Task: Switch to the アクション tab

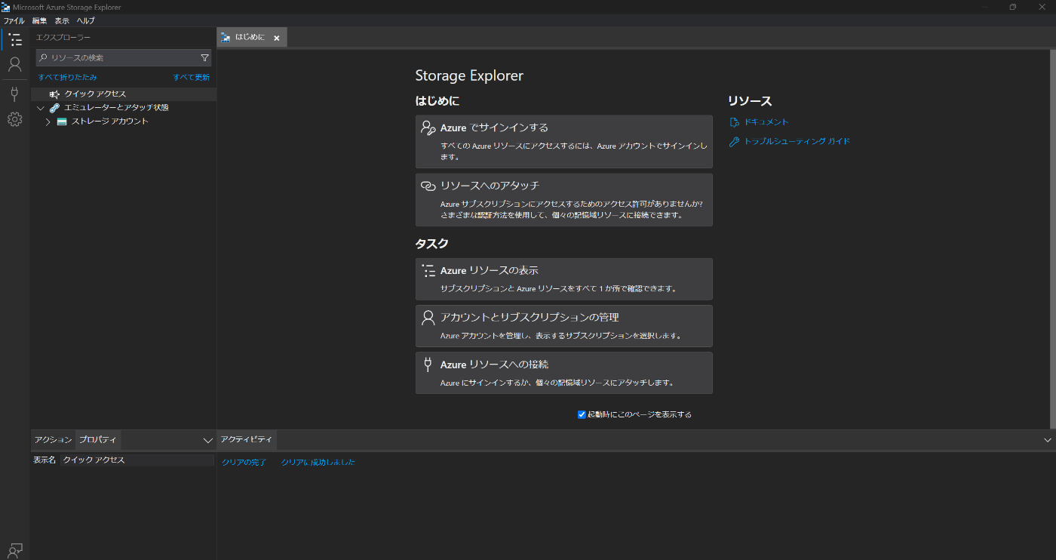Action: 53,440
